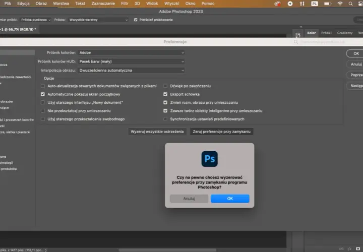The image size is (363, 252).
Task: Confirm reset with blue OK button
Action: pyautogui.click(x=230, y=199)
